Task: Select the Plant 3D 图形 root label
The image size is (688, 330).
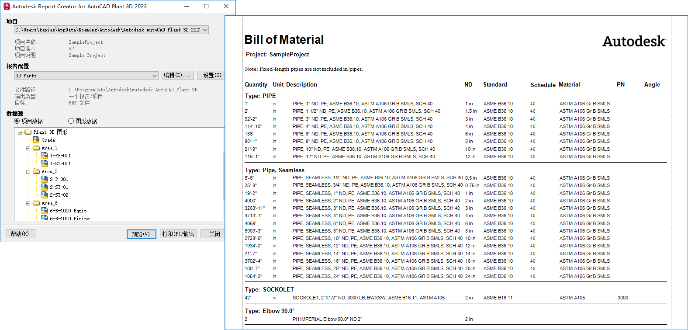Action: pos(50,132)
